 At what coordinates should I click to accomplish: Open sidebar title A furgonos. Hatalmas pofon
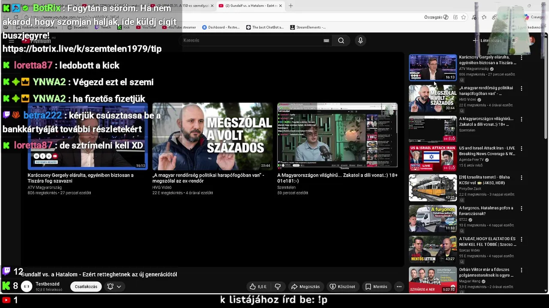(x=486, y=211)
